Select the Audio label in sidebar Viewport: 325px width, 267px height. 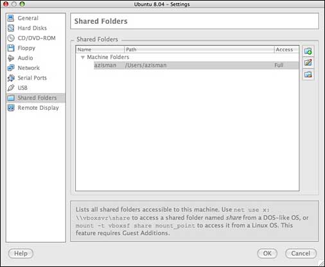(25, 58)
